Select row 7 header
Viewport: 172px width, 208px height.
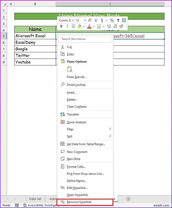point(4,49)
